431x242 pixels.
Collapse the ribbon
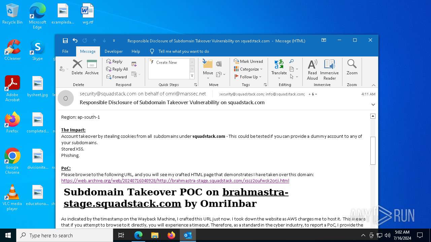373,85
